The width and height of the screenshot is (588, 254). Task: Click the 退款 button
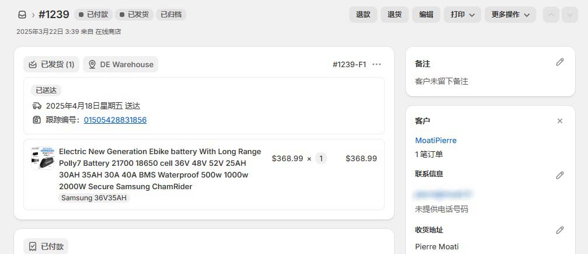pyautogui.click(x=363, y=15)
